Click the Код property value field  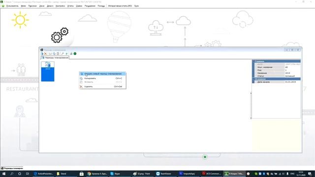292,70
